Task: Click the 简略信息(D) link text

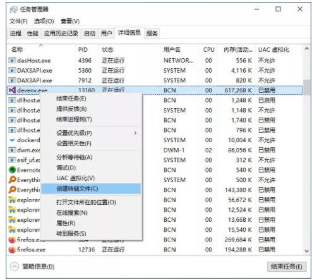Action: pyautogui.click(x=39, y=267)
